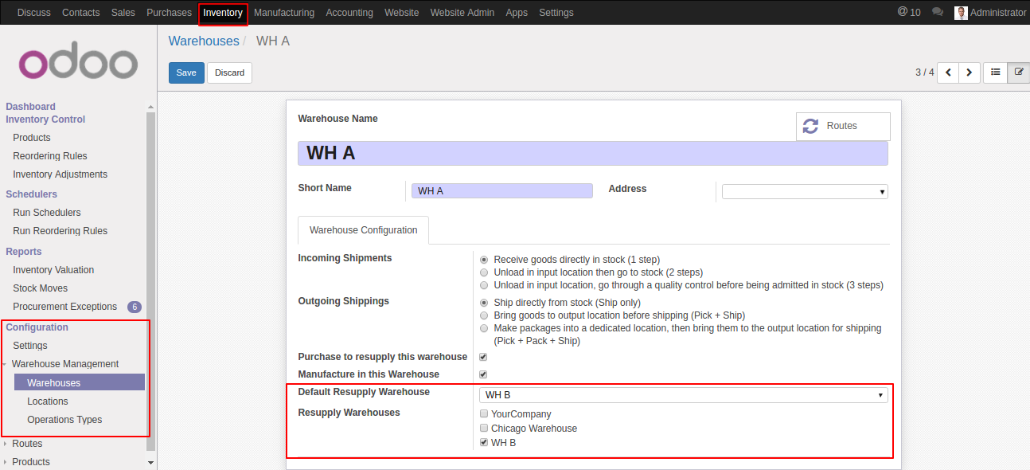The image size is (1030, 470).
Task: Open Inventory Adjustments
Action: [x=60, y=174]
